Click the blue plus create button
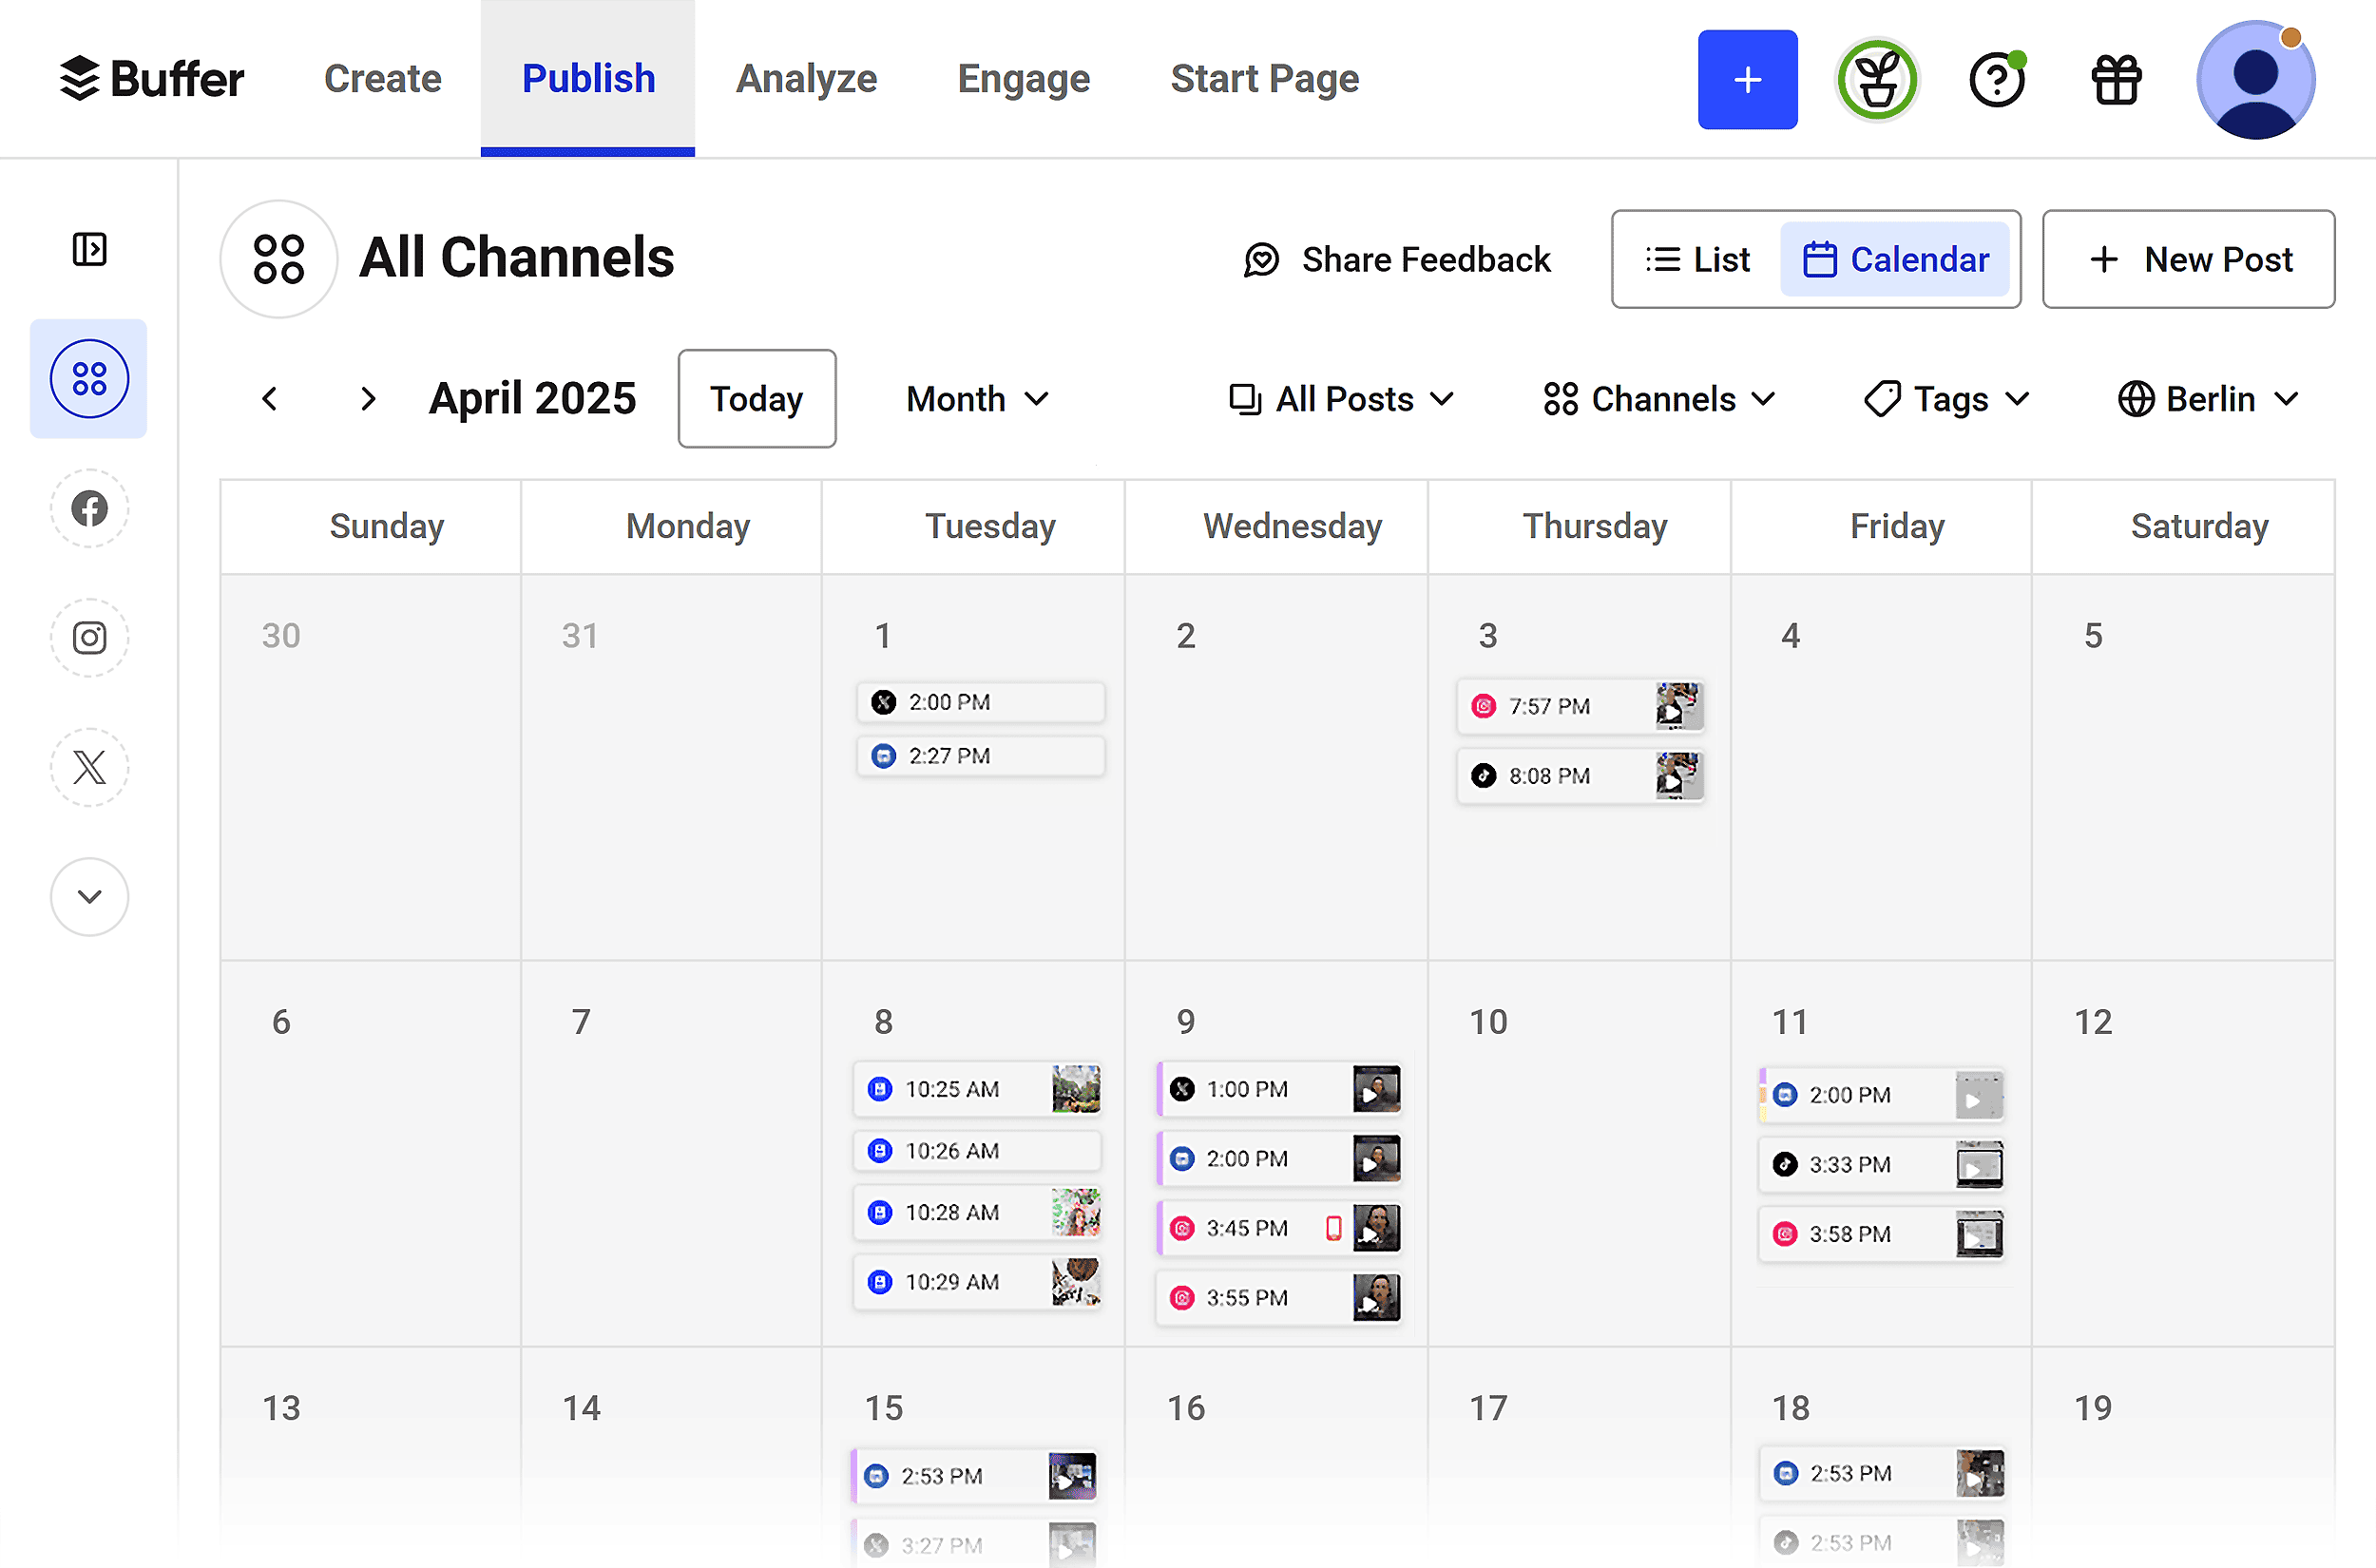This screenshot has height=1568, width=2376. pyautogui.click(x=1746, y=79)
